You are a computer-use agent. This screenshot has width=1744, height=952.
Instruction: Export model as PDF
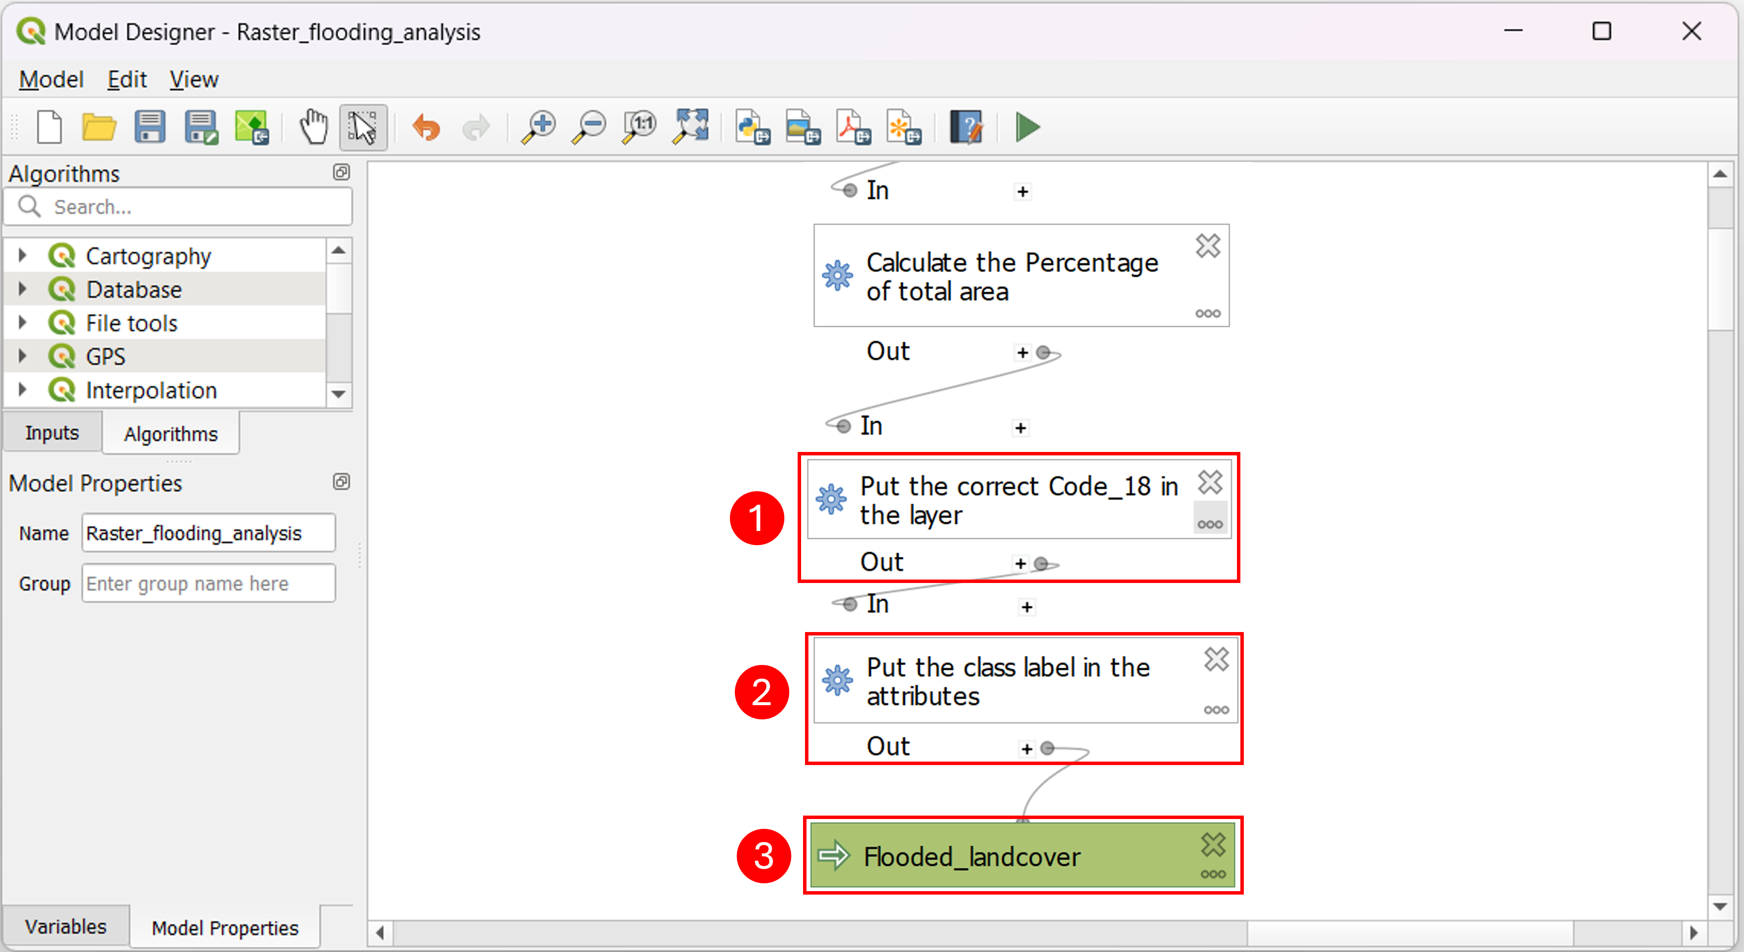853,127
